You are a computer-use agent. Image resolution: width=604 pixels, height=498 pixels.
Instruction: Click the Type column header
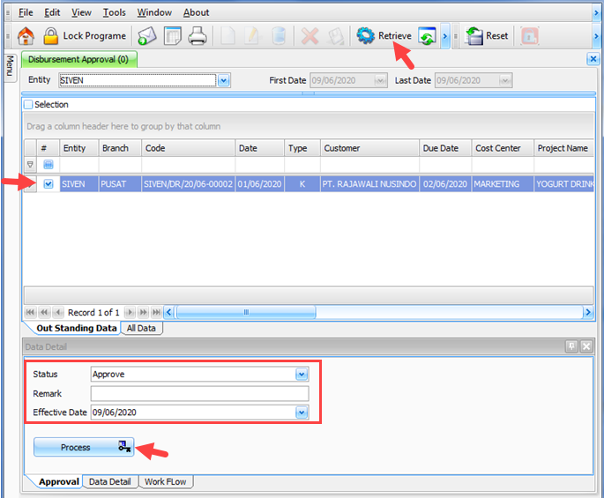point(302,148)
